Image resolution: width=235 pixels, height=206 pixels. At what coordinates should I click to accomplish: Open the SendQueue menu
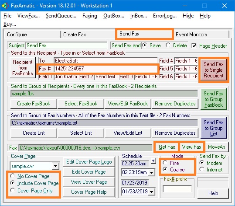tap(61, 16)
